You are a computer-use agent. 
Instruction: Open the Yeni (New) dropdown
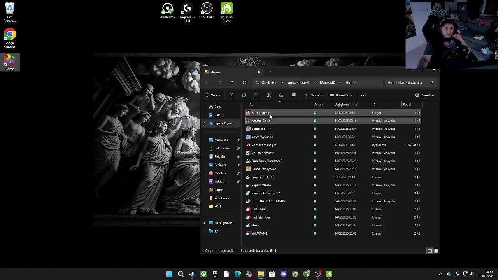[x=212, y=95]
